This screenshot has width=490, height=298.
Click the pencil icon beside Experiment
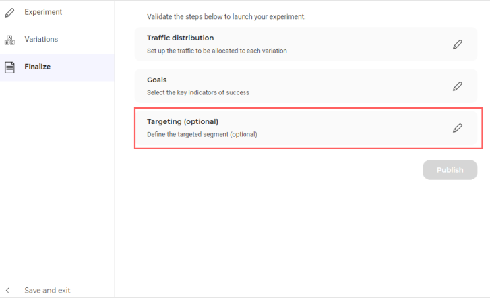[9, 13]
